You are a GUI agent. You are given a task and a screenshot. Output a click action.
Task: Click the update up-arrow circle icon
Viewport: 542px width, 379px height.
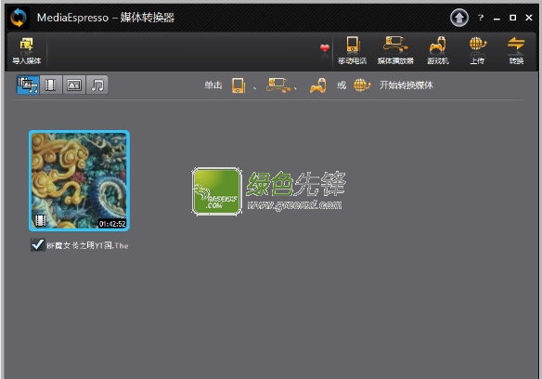click(459, 18)
